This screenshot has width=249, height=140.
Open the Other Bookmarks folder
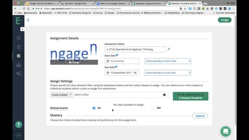pyautogui.click(x=226, y=13)
